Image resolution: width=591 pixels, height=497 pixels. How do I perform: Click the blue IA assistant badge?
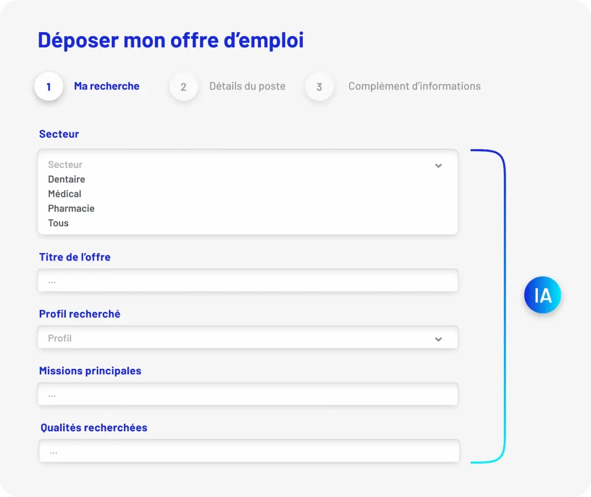click(x=543, y=295)
